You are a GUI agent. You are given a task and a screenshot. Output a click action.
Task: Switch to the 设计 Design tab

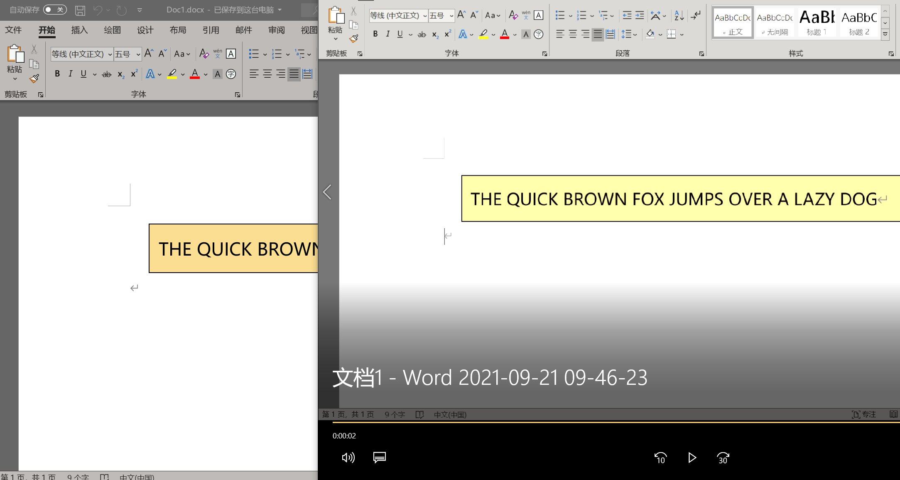pyautogui.click(x=145, y=30)
